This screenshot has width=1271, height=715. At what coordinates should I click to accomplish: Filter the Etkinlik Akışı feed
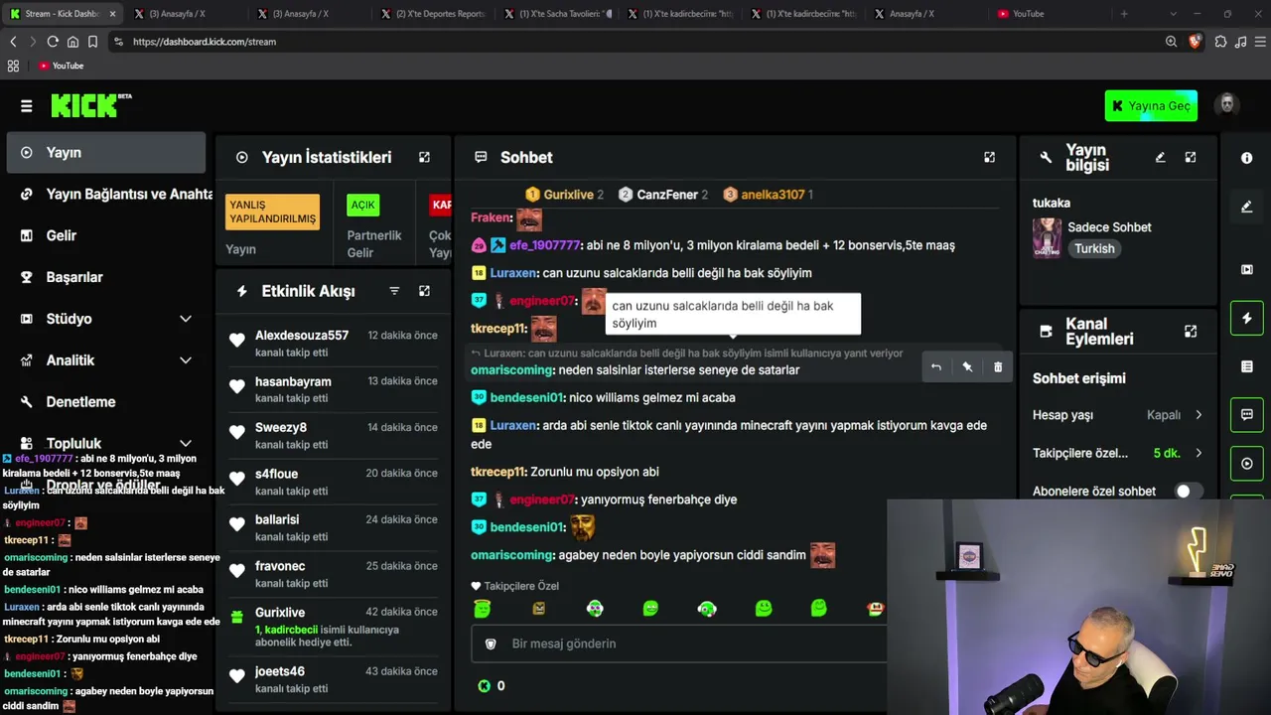pyautogui.click(x=394, y=291)
